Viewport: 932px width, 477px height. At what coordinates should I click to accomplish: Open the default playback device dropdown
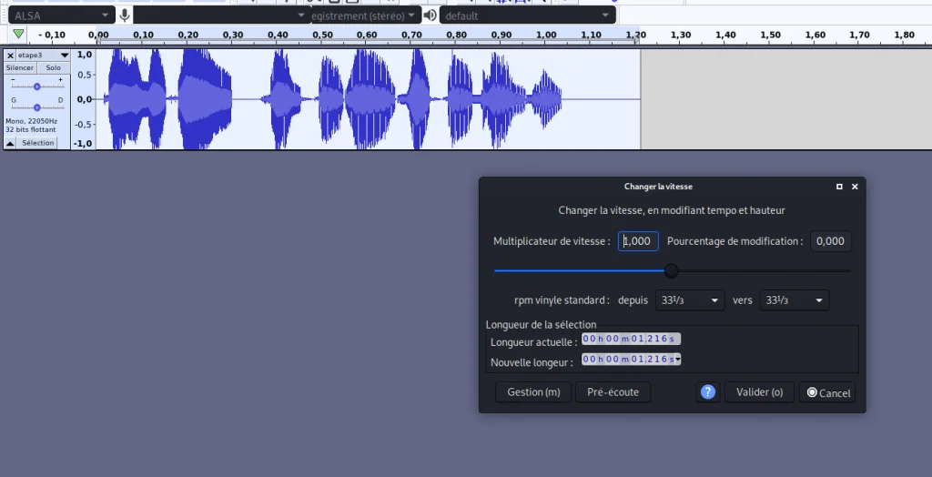tap(528, 15)
